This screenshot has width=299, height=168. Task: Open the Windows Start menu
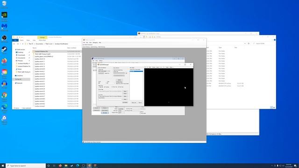pyautogui.click(x=3, y=166)
